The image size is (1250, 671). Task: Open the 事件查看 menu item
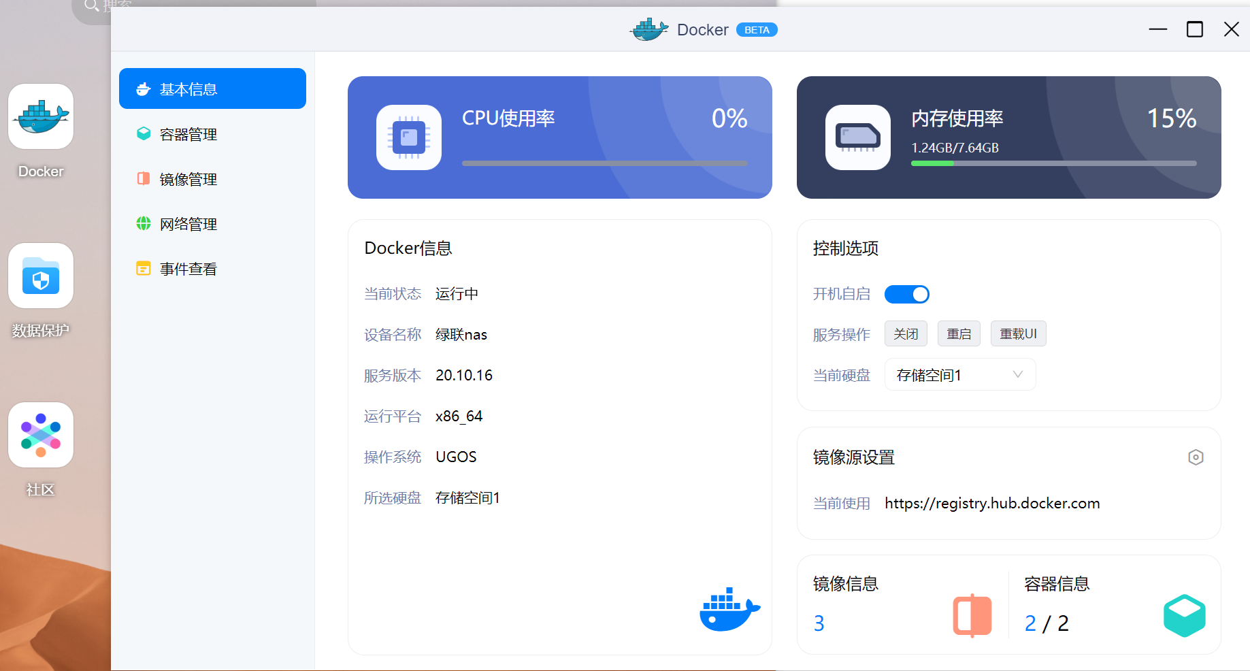point(212,269)
